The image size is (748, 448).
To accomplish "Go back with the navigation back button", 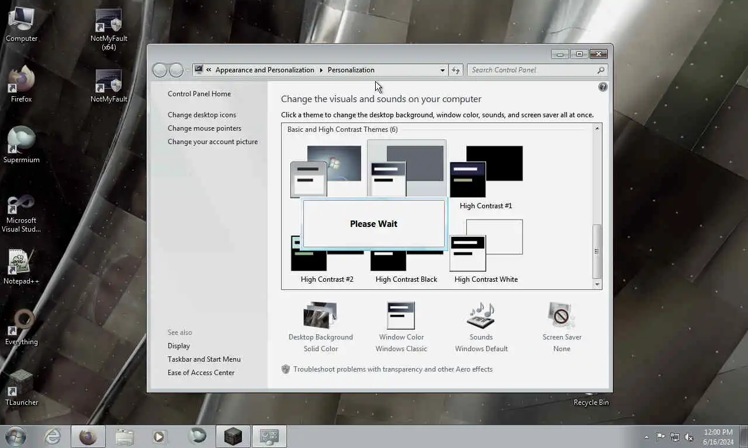I will point(160,70).
